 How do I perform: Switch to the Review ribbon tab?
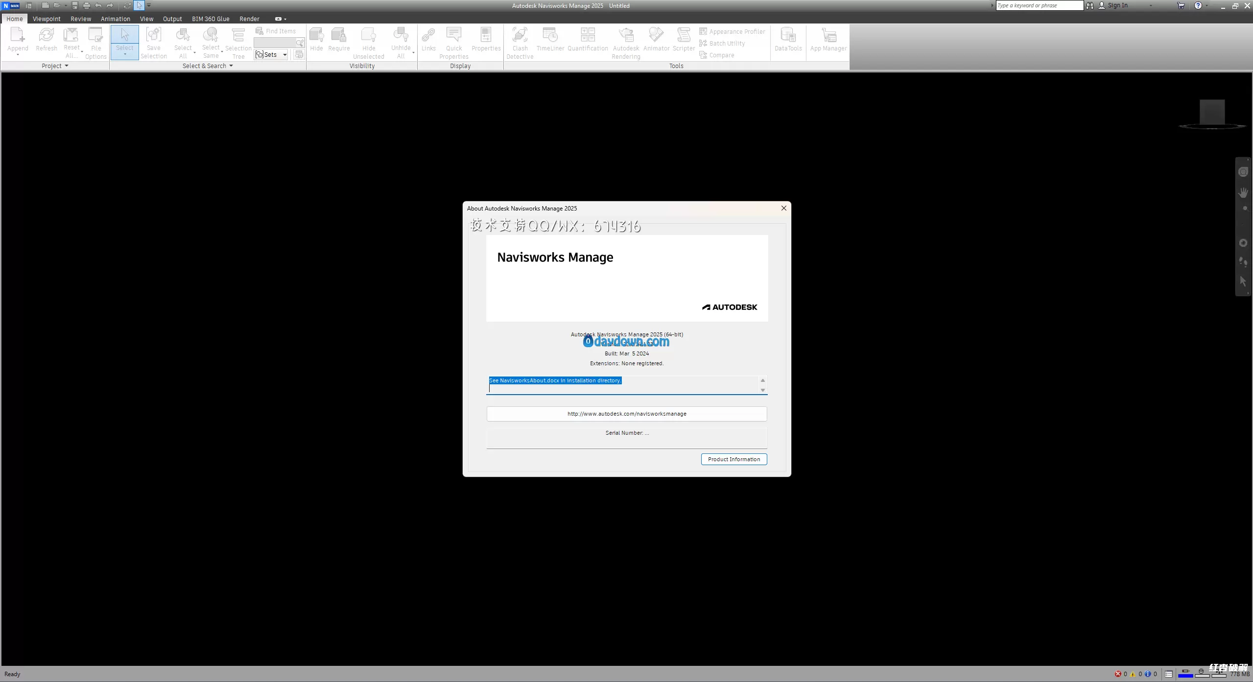[81, 19]
